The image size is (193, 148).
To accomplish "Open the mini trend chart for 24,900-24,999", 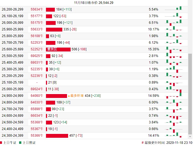I will pyautogui.click(x=174, y=96).
